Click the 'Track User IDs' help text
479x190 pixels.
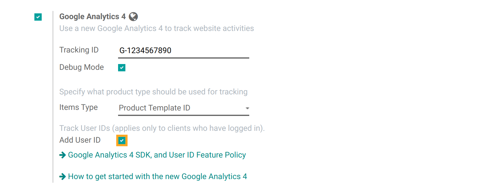(x=162, y=128)
